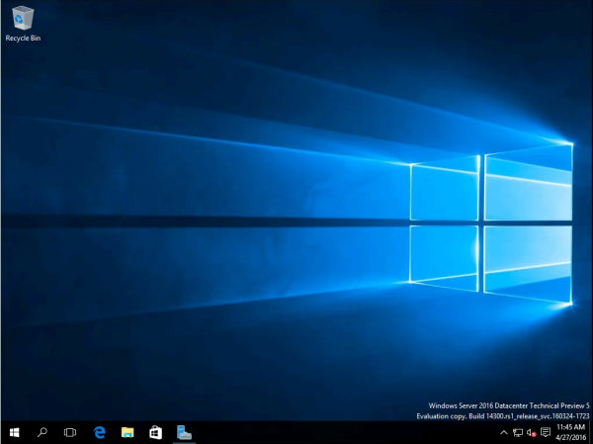Image resolution: width=593 pixels, height=444 pixels.
Task: Open the volume speaker tray icon
Action: point(532,432)
